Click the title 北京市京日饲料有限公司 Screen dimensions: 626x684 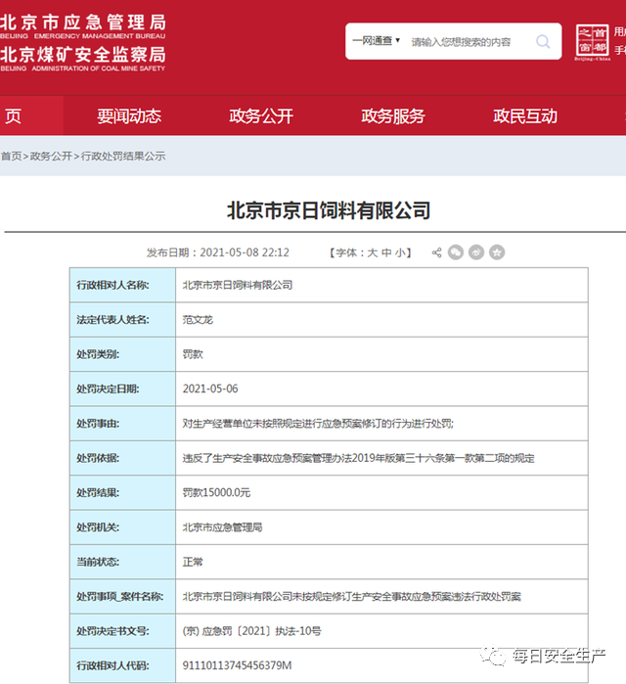pyautogui.click(x=329, y=210)
